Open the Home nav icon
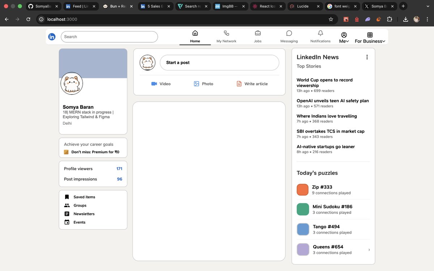The height and width of the screenshot is (271, 434). pyautogui.click(x=195, y=33)
